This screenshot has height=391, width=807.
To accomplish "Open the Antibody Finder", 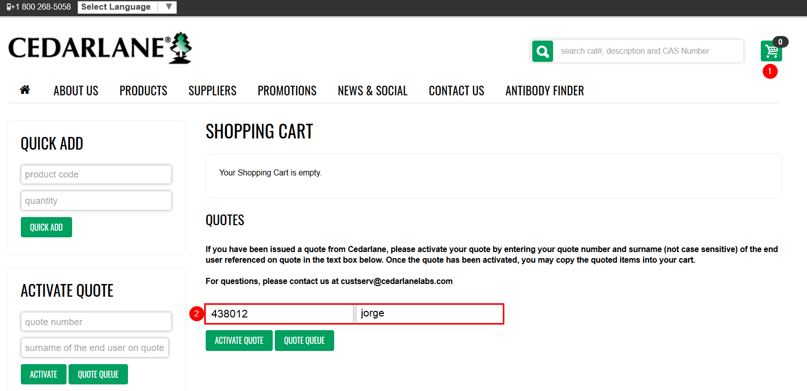I will coord(544,91).
